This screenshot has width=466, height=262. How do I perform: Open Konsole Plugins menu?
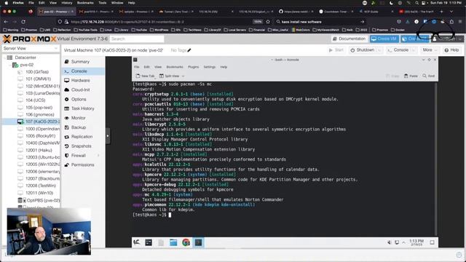[x=194, y=67]
